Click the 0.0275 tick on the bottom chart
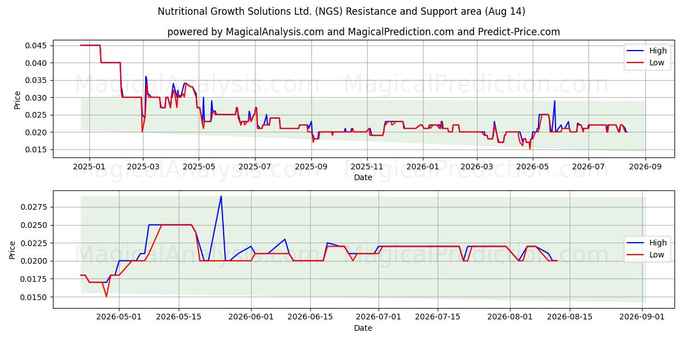The width and height of the screenshot is (683, 341). (35, 207)
